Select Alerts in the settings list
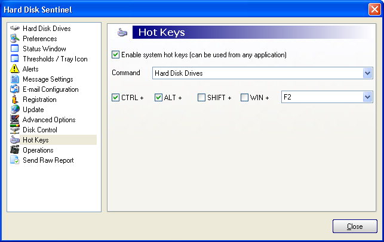This screenshot has height=242, width=384. 30,69
